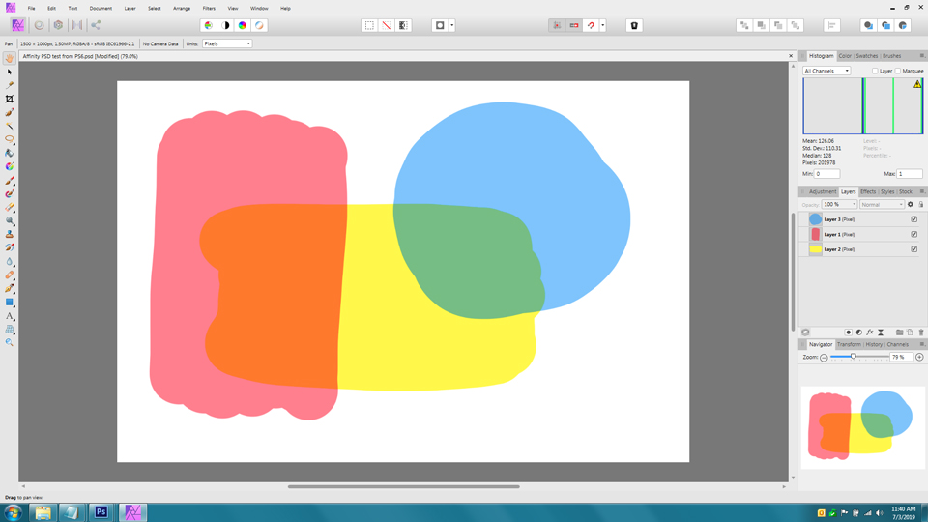The height and width of the screenshot is (522, 928).
Task: Open Photoshop from the Windows taskbar
Action: point(101,512)
